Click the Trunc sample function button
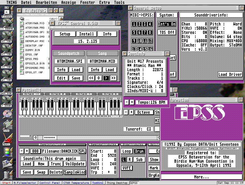 tap(56, 163)
